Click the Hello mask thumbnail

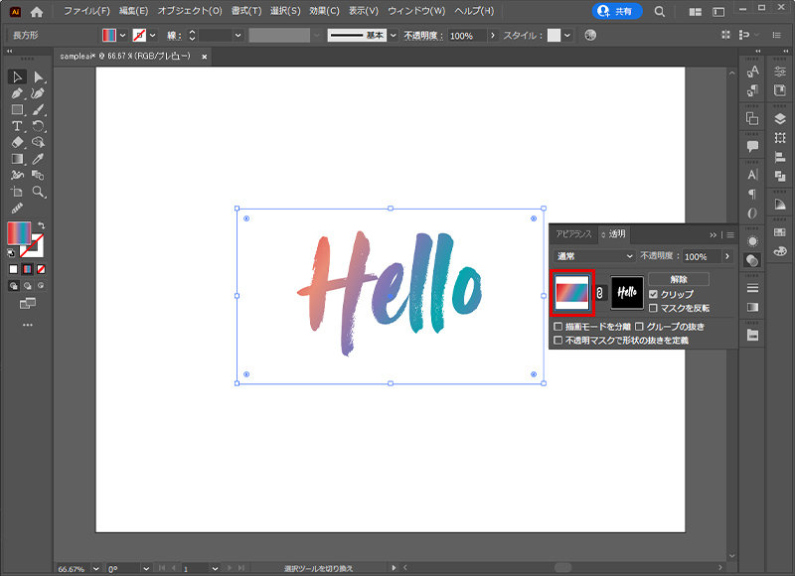point(627,292)
